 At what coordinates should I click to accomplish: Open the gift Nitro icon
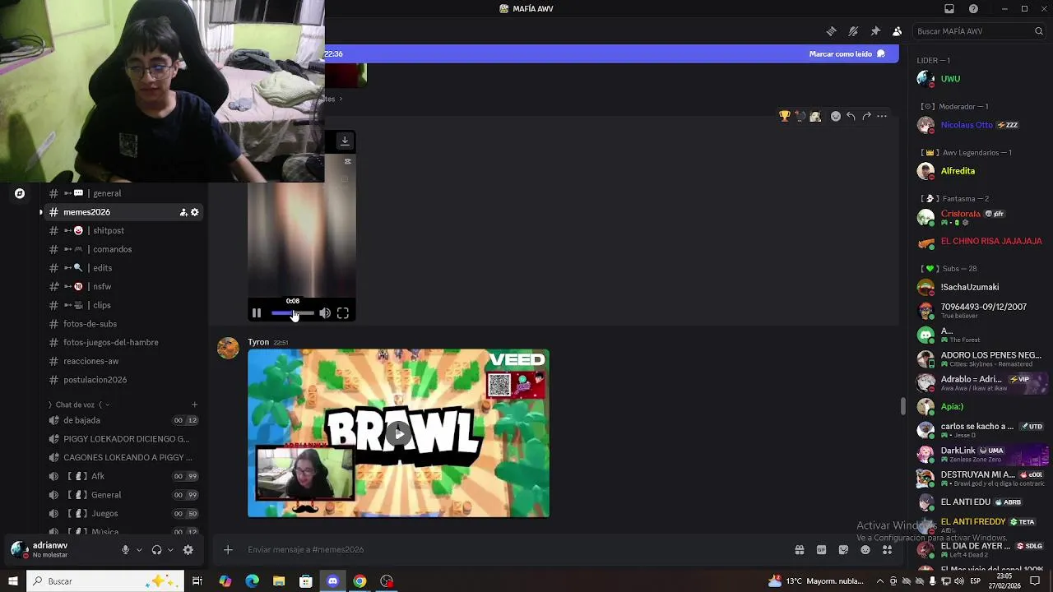tap(799, 550)
